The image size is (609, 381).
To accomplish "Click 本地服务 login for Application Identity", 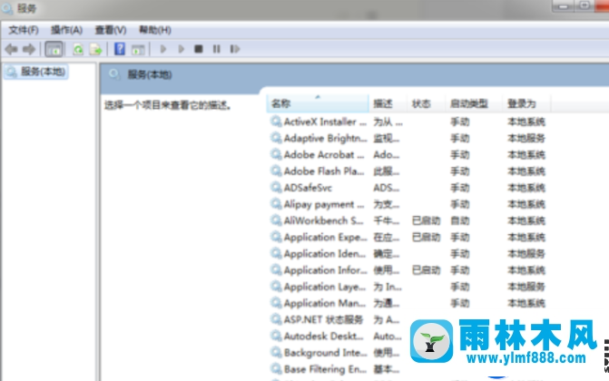I will 526,254.
